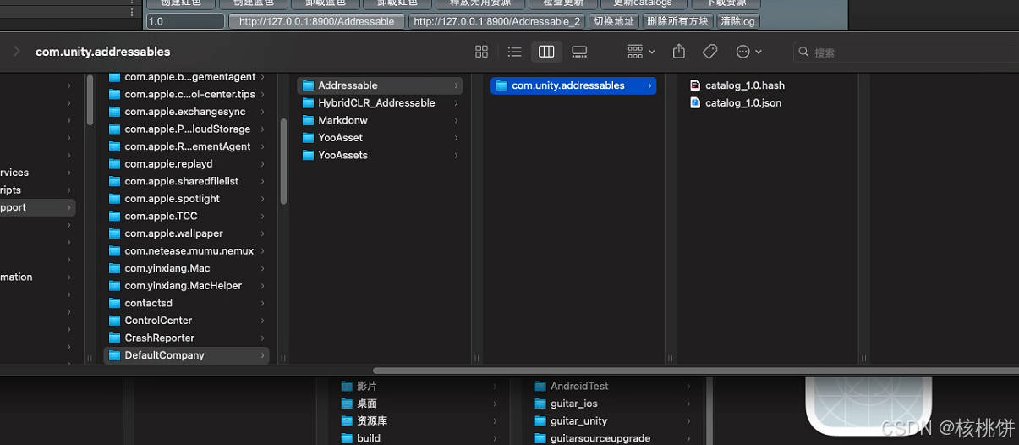
Task: Switch Finder to icon view
Action: [x=482, y=52]
